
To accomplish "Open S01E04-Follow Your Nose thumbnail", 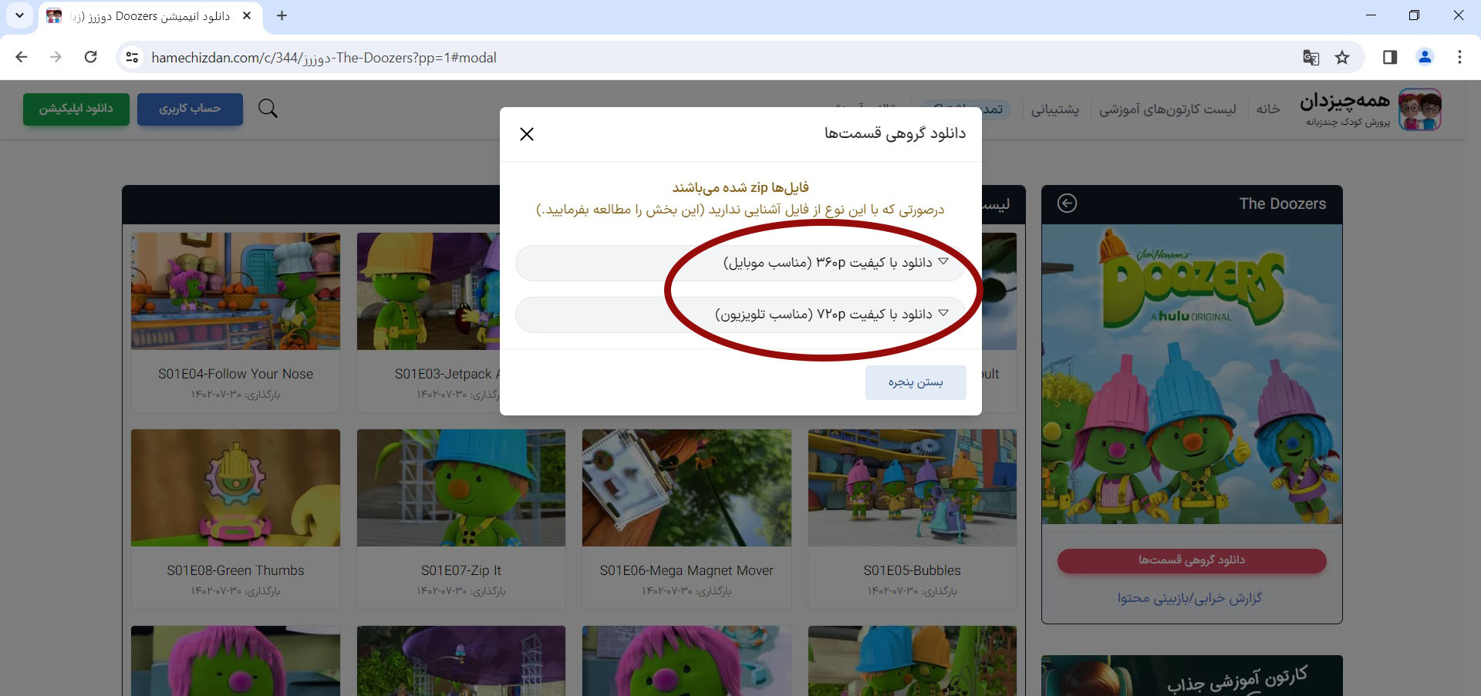I will click(x=235, y=291).
